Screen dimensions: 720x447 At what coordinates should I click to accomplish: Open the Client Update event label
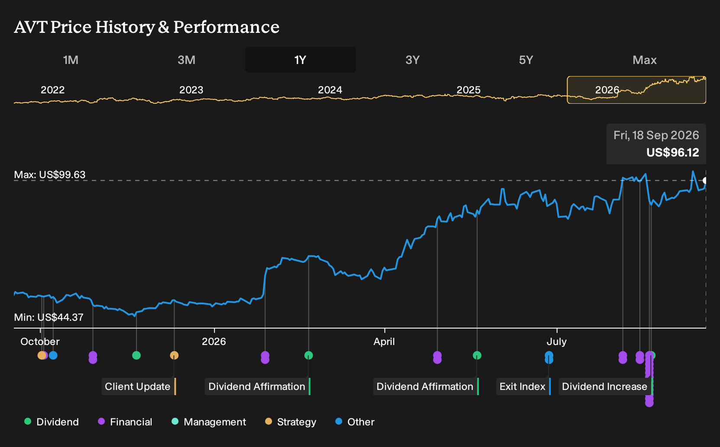point(139,386)
